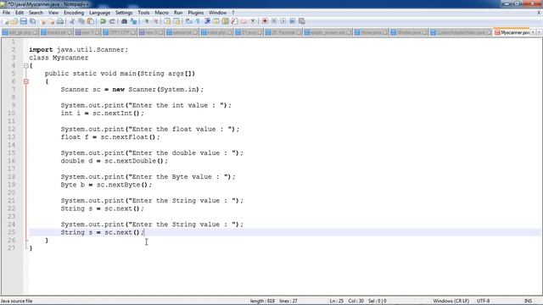Open the View menu

tap(53, 13)
